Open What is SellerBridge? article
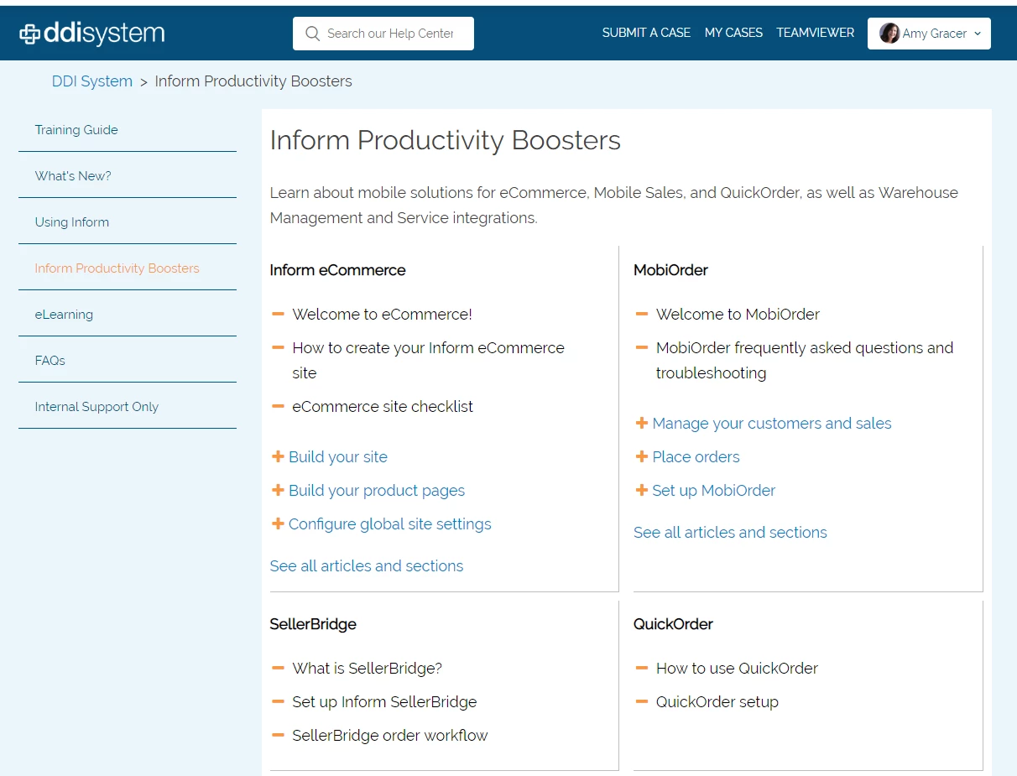1017x776 pixels. tap(367, 669)
